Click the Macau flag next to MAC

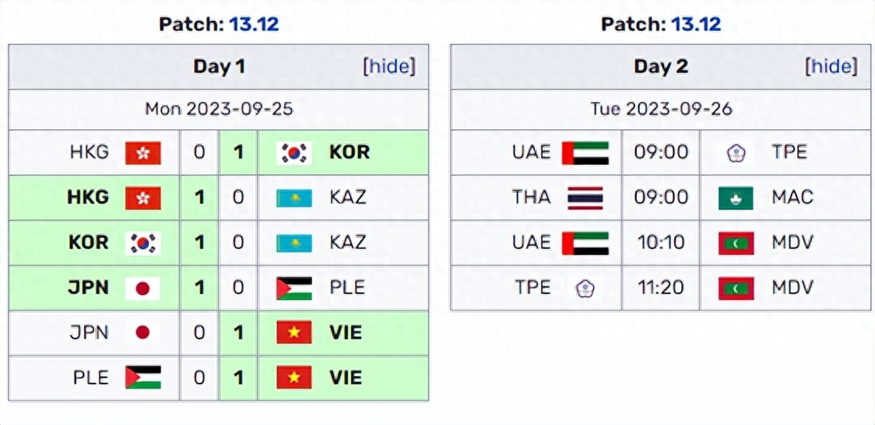736,198
